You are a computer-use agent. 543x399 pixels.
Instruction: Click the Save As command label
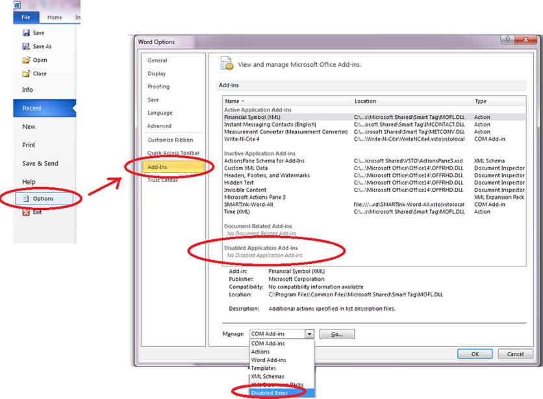[42, 46]
